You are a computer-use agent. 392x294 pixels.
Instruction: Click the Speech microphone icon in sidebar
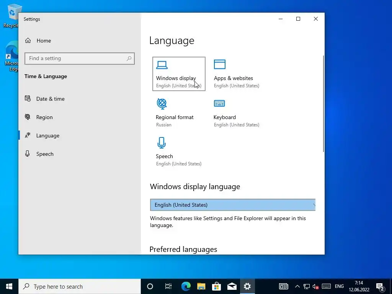28,154
